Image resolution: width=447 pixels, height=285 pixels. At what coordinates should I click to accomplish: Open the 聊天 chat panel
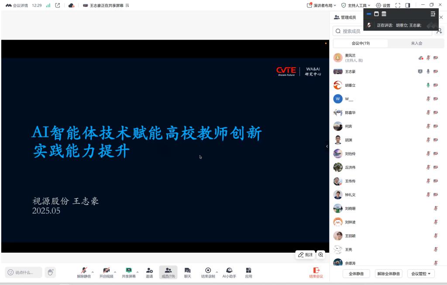187,271
